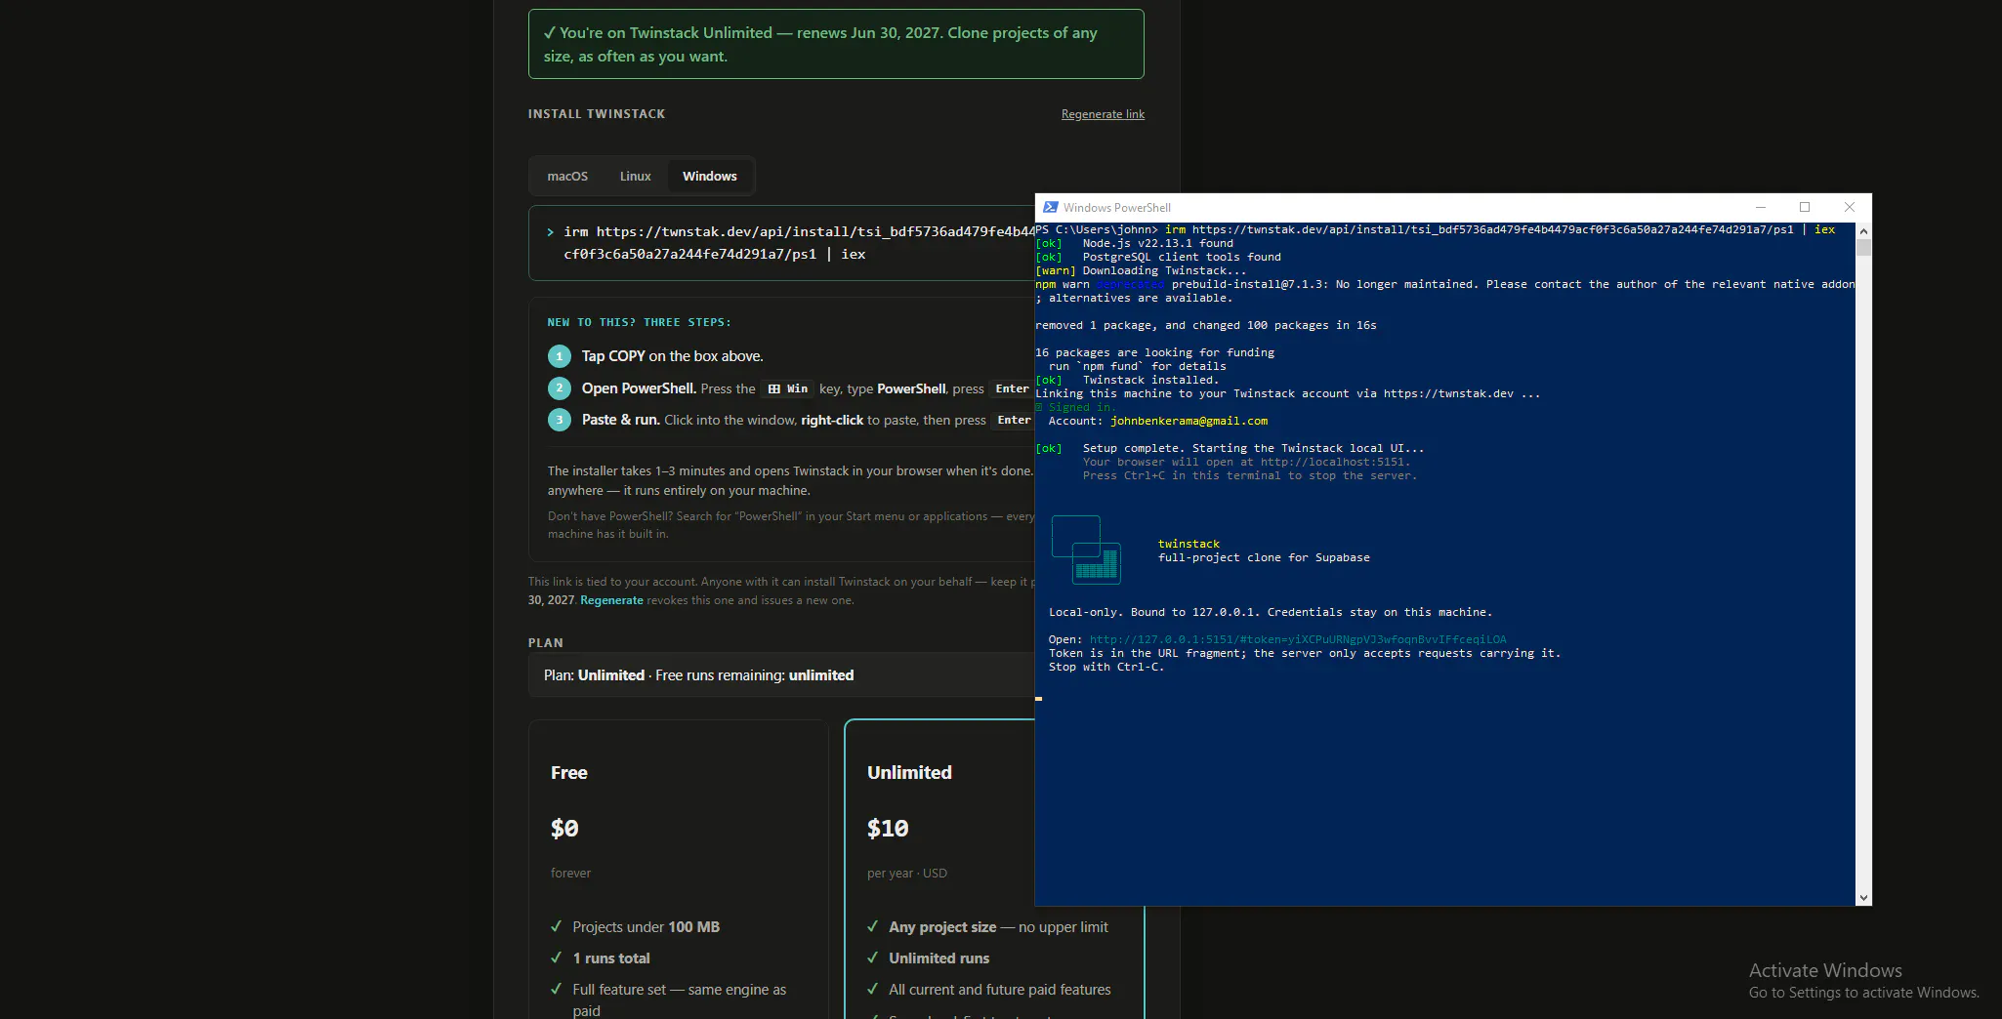The height and width of the screenshot is (1019, 2002).
Task: Click 'Plan: Unlimited · Free runs remaining' row
Action: [x=781, y=675]
